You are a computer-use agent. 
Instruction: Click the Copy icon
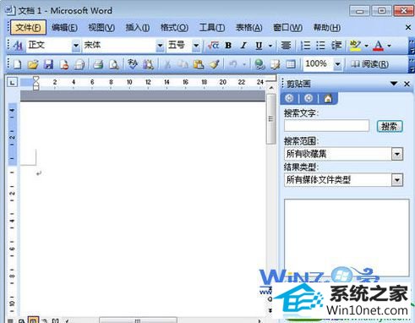pyautogui.click(x=183, y=64)
